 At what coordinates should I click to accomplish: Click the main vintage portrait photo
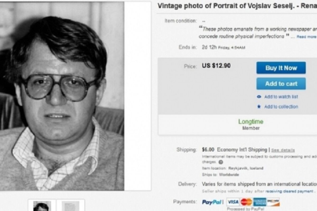click(x=62, y=96)
